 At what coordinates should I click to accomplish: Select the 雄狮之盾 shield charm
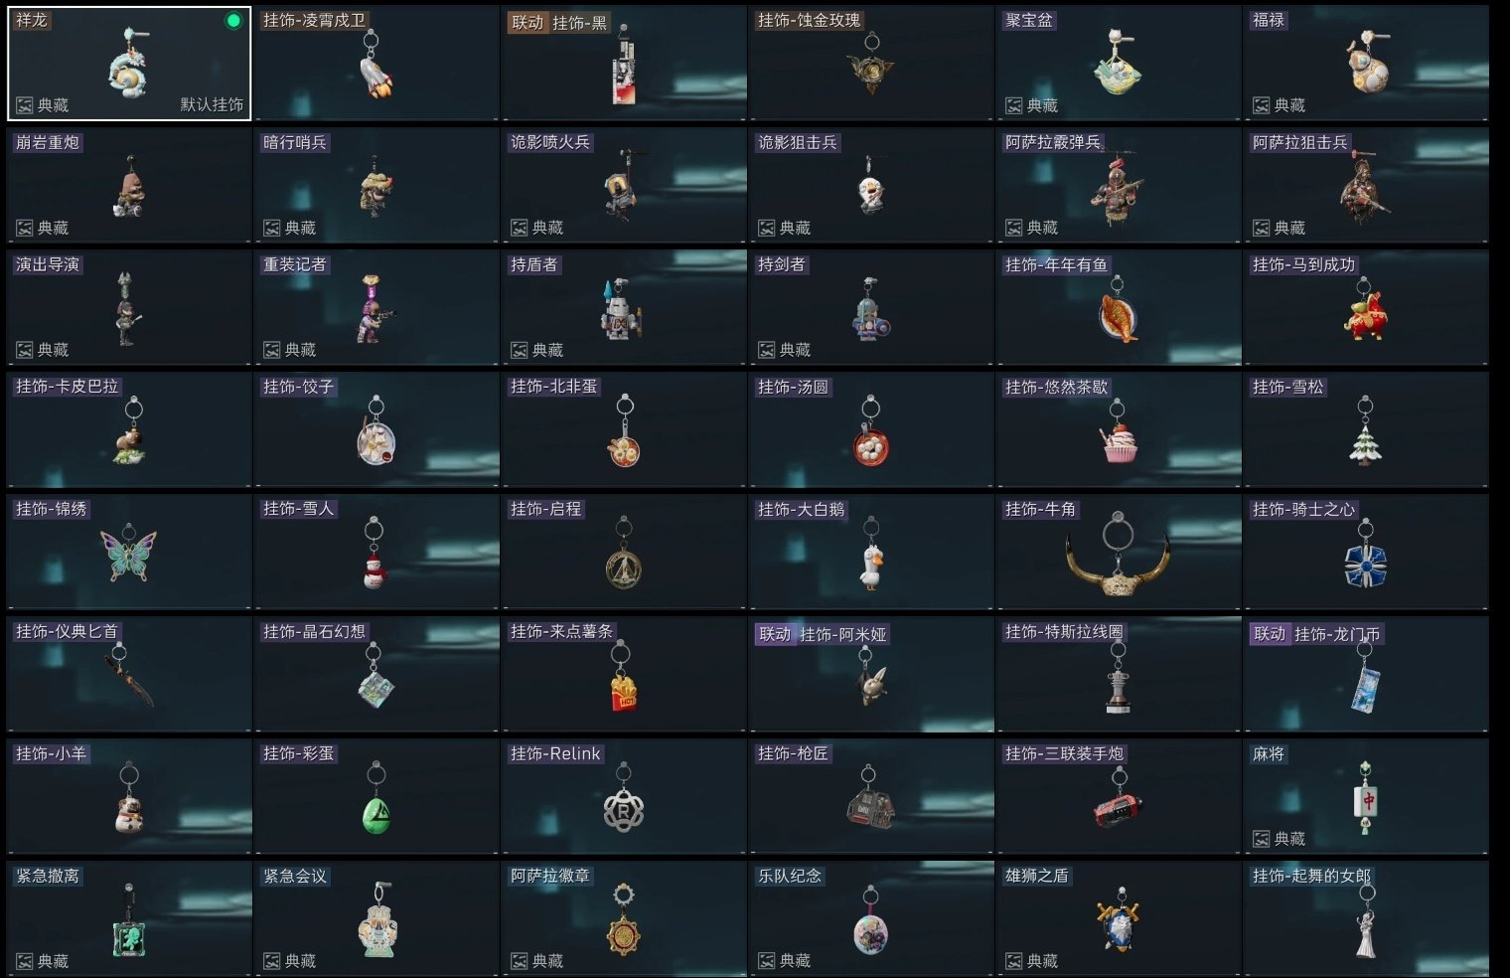[x=1119, y=918]
